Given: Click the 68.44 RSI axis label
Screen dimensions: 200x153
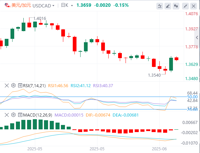Looking at the screenshot, I should [x=192, y=93].
